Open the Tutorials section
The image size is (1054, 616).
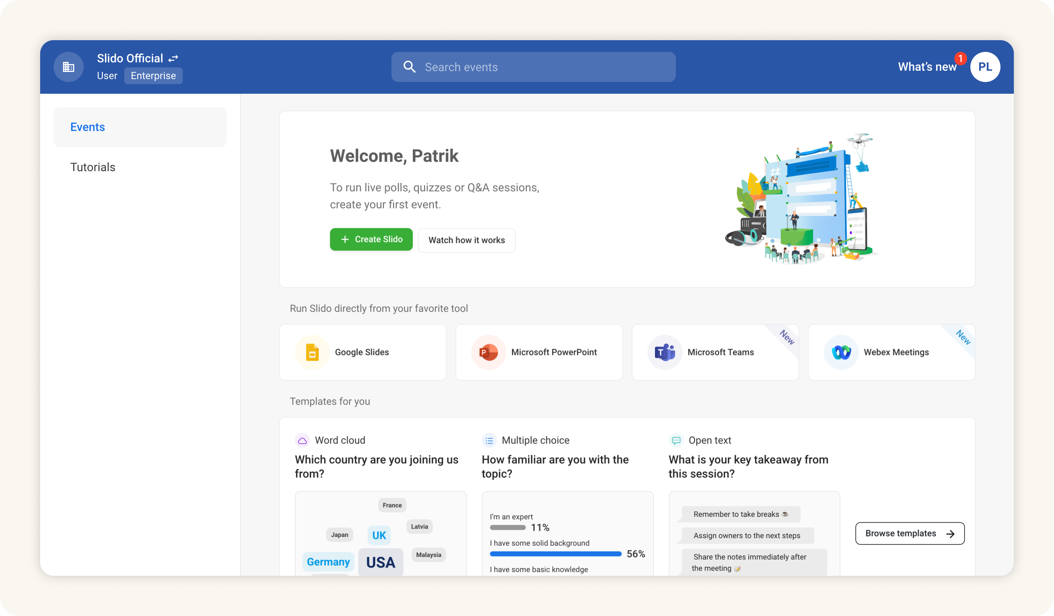coord(93,167)
